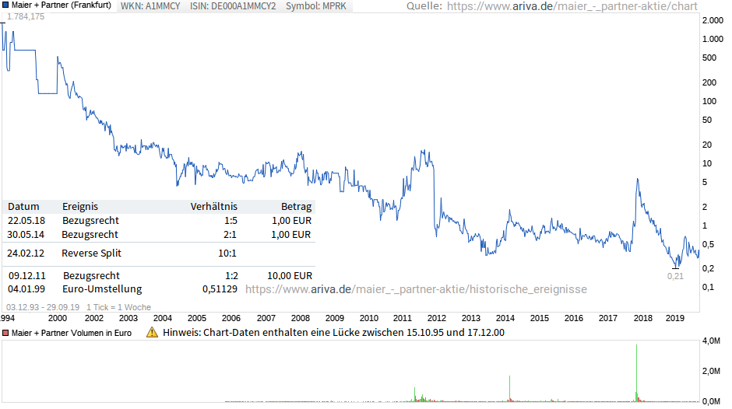This screenshot has width=732, height=409.
Task: Select the Maier + Partner (Frankfurt) tab
Action: pos(61,5)
